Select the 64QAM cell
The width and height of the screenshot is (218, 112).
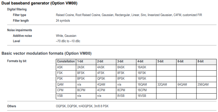point(186,84)
